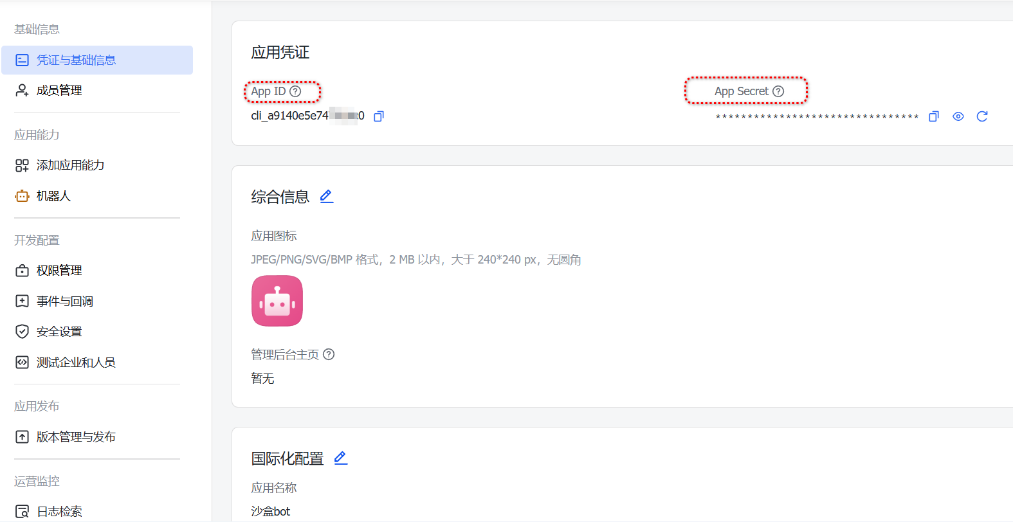Regenerate the App Secret with refresh icon

(982, 116)
